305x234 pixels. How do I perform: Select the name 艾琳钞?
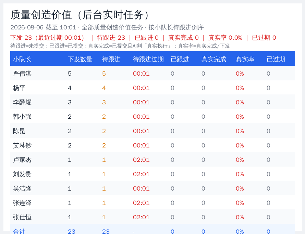(22, 145)
